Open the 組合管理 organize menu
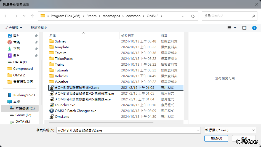This screenshot has height=147, width=261. point(14,28)
